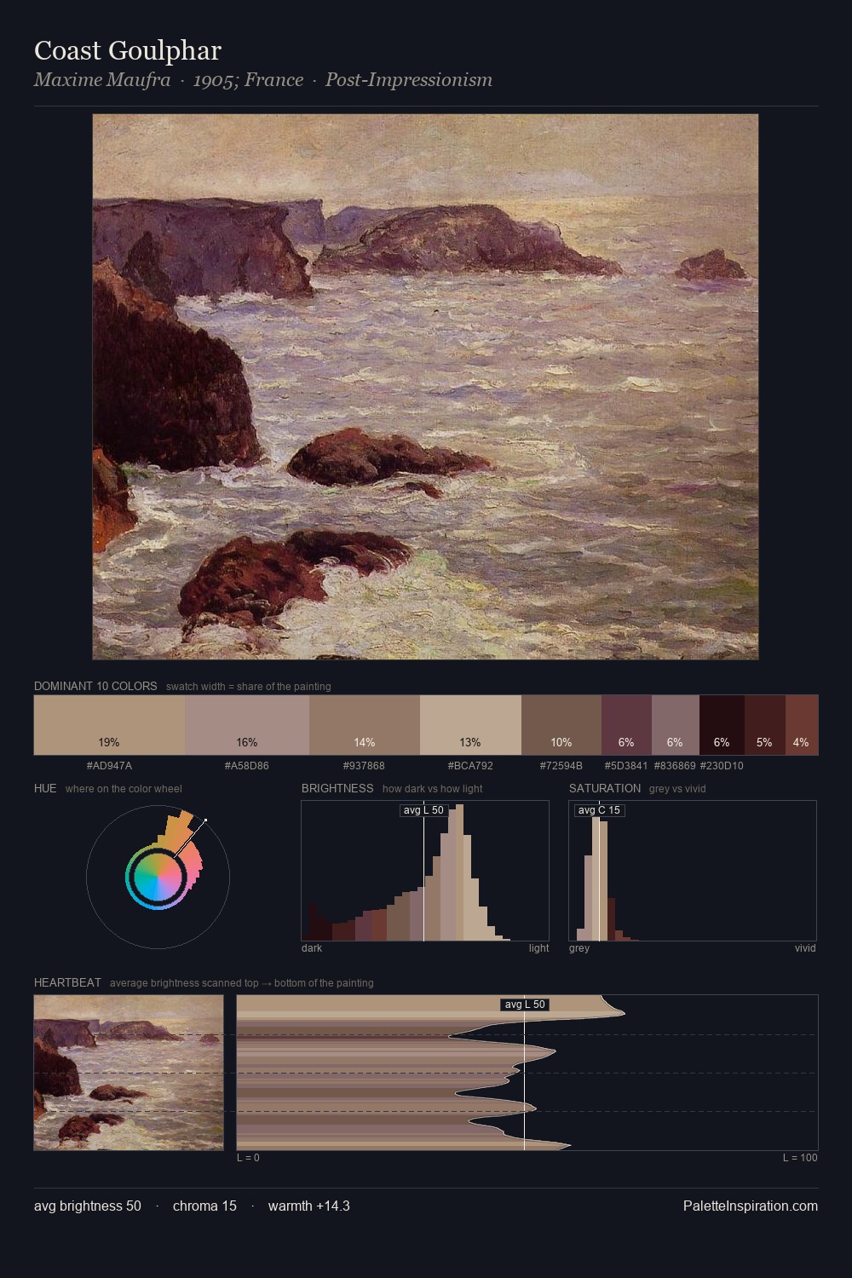
Task: Click the 'L = 0' axis label
Action: click(248, 1158)
